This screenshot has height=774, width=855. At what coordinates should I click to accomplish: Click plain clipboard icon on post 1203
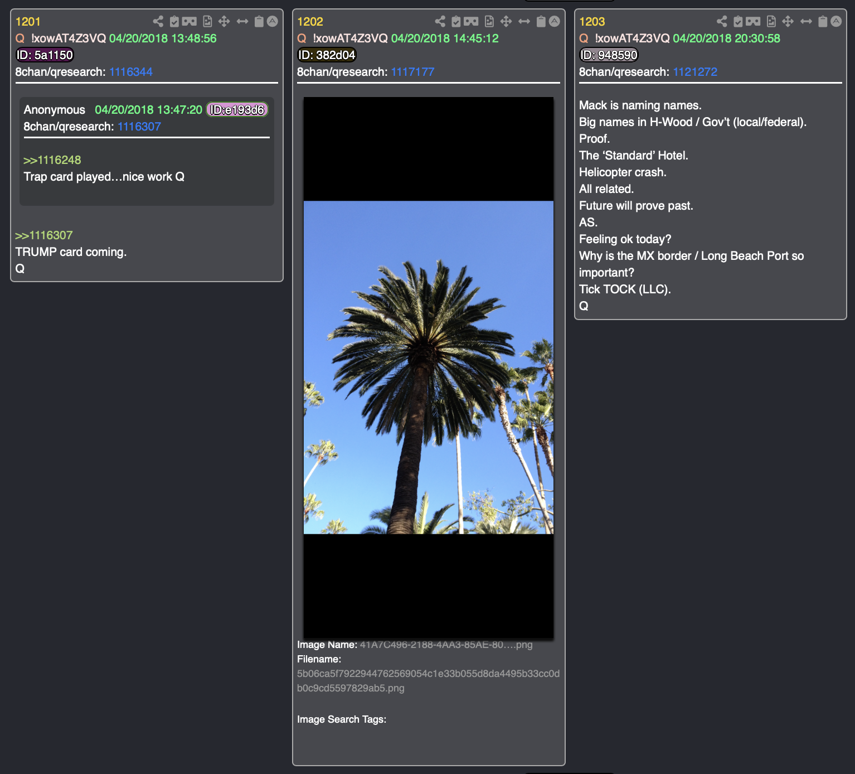[823, 22]
